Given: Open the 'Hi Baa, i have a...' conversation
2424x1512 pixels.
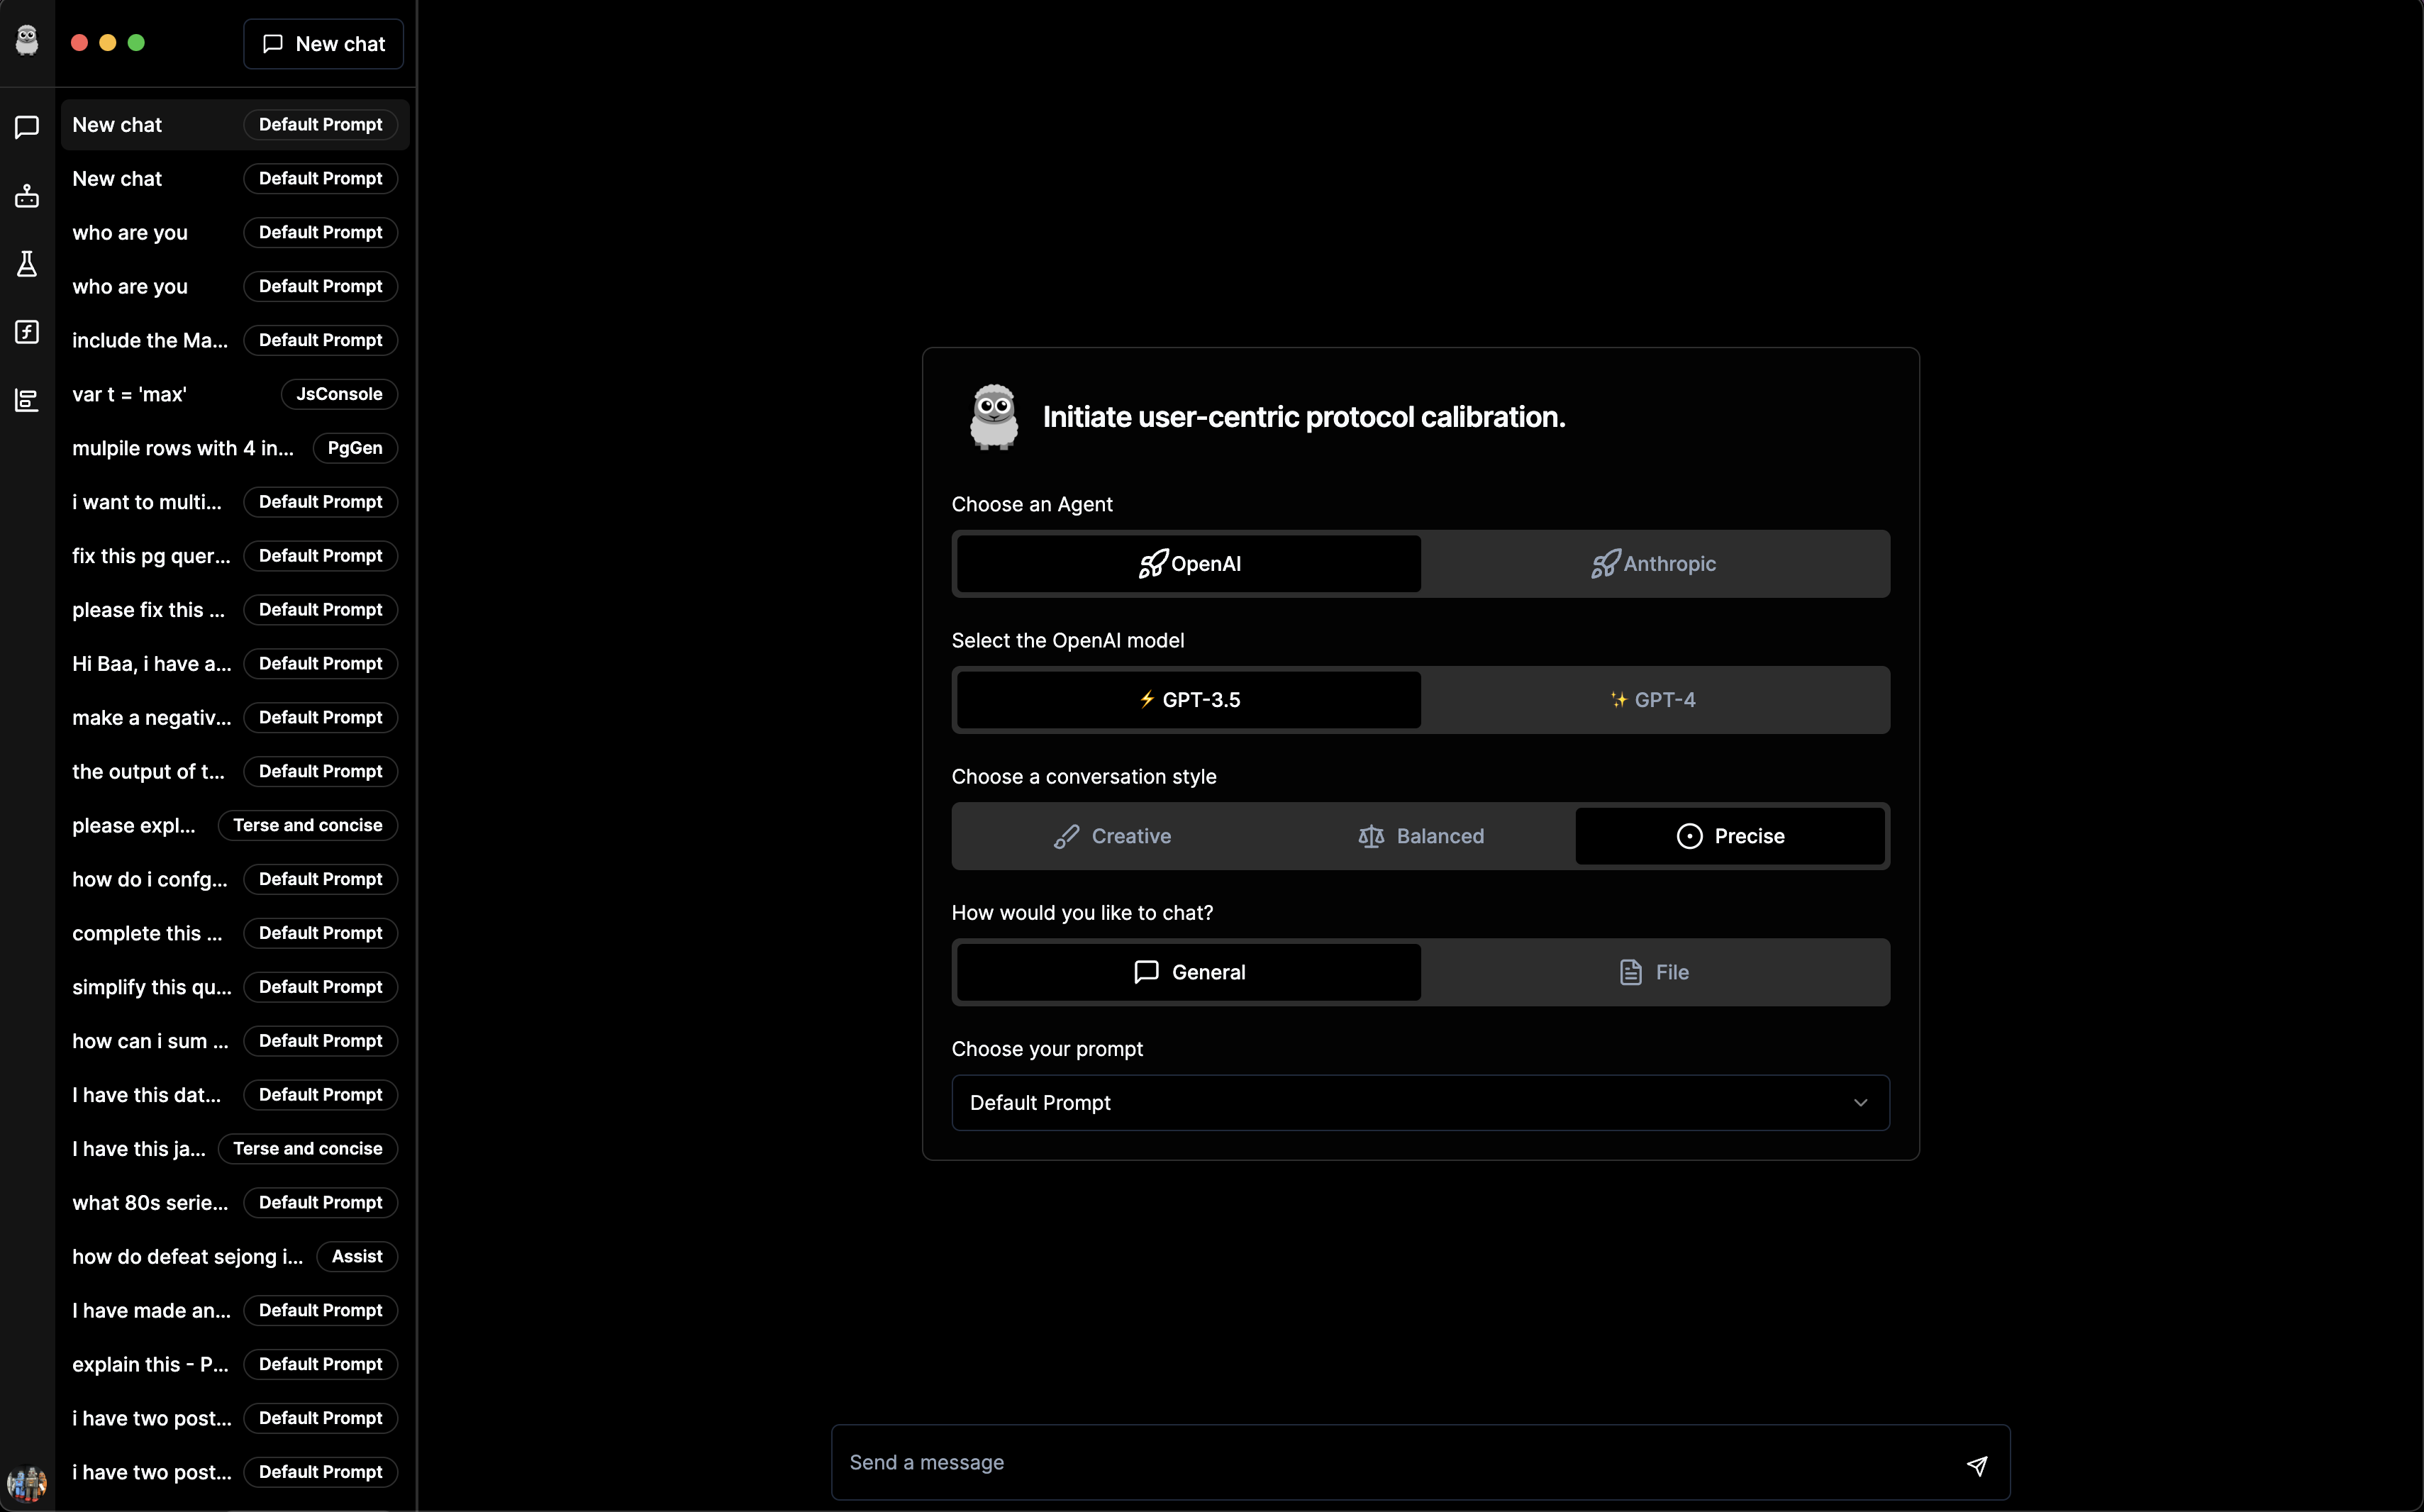Looking at the screenshot, I should 235,664.
